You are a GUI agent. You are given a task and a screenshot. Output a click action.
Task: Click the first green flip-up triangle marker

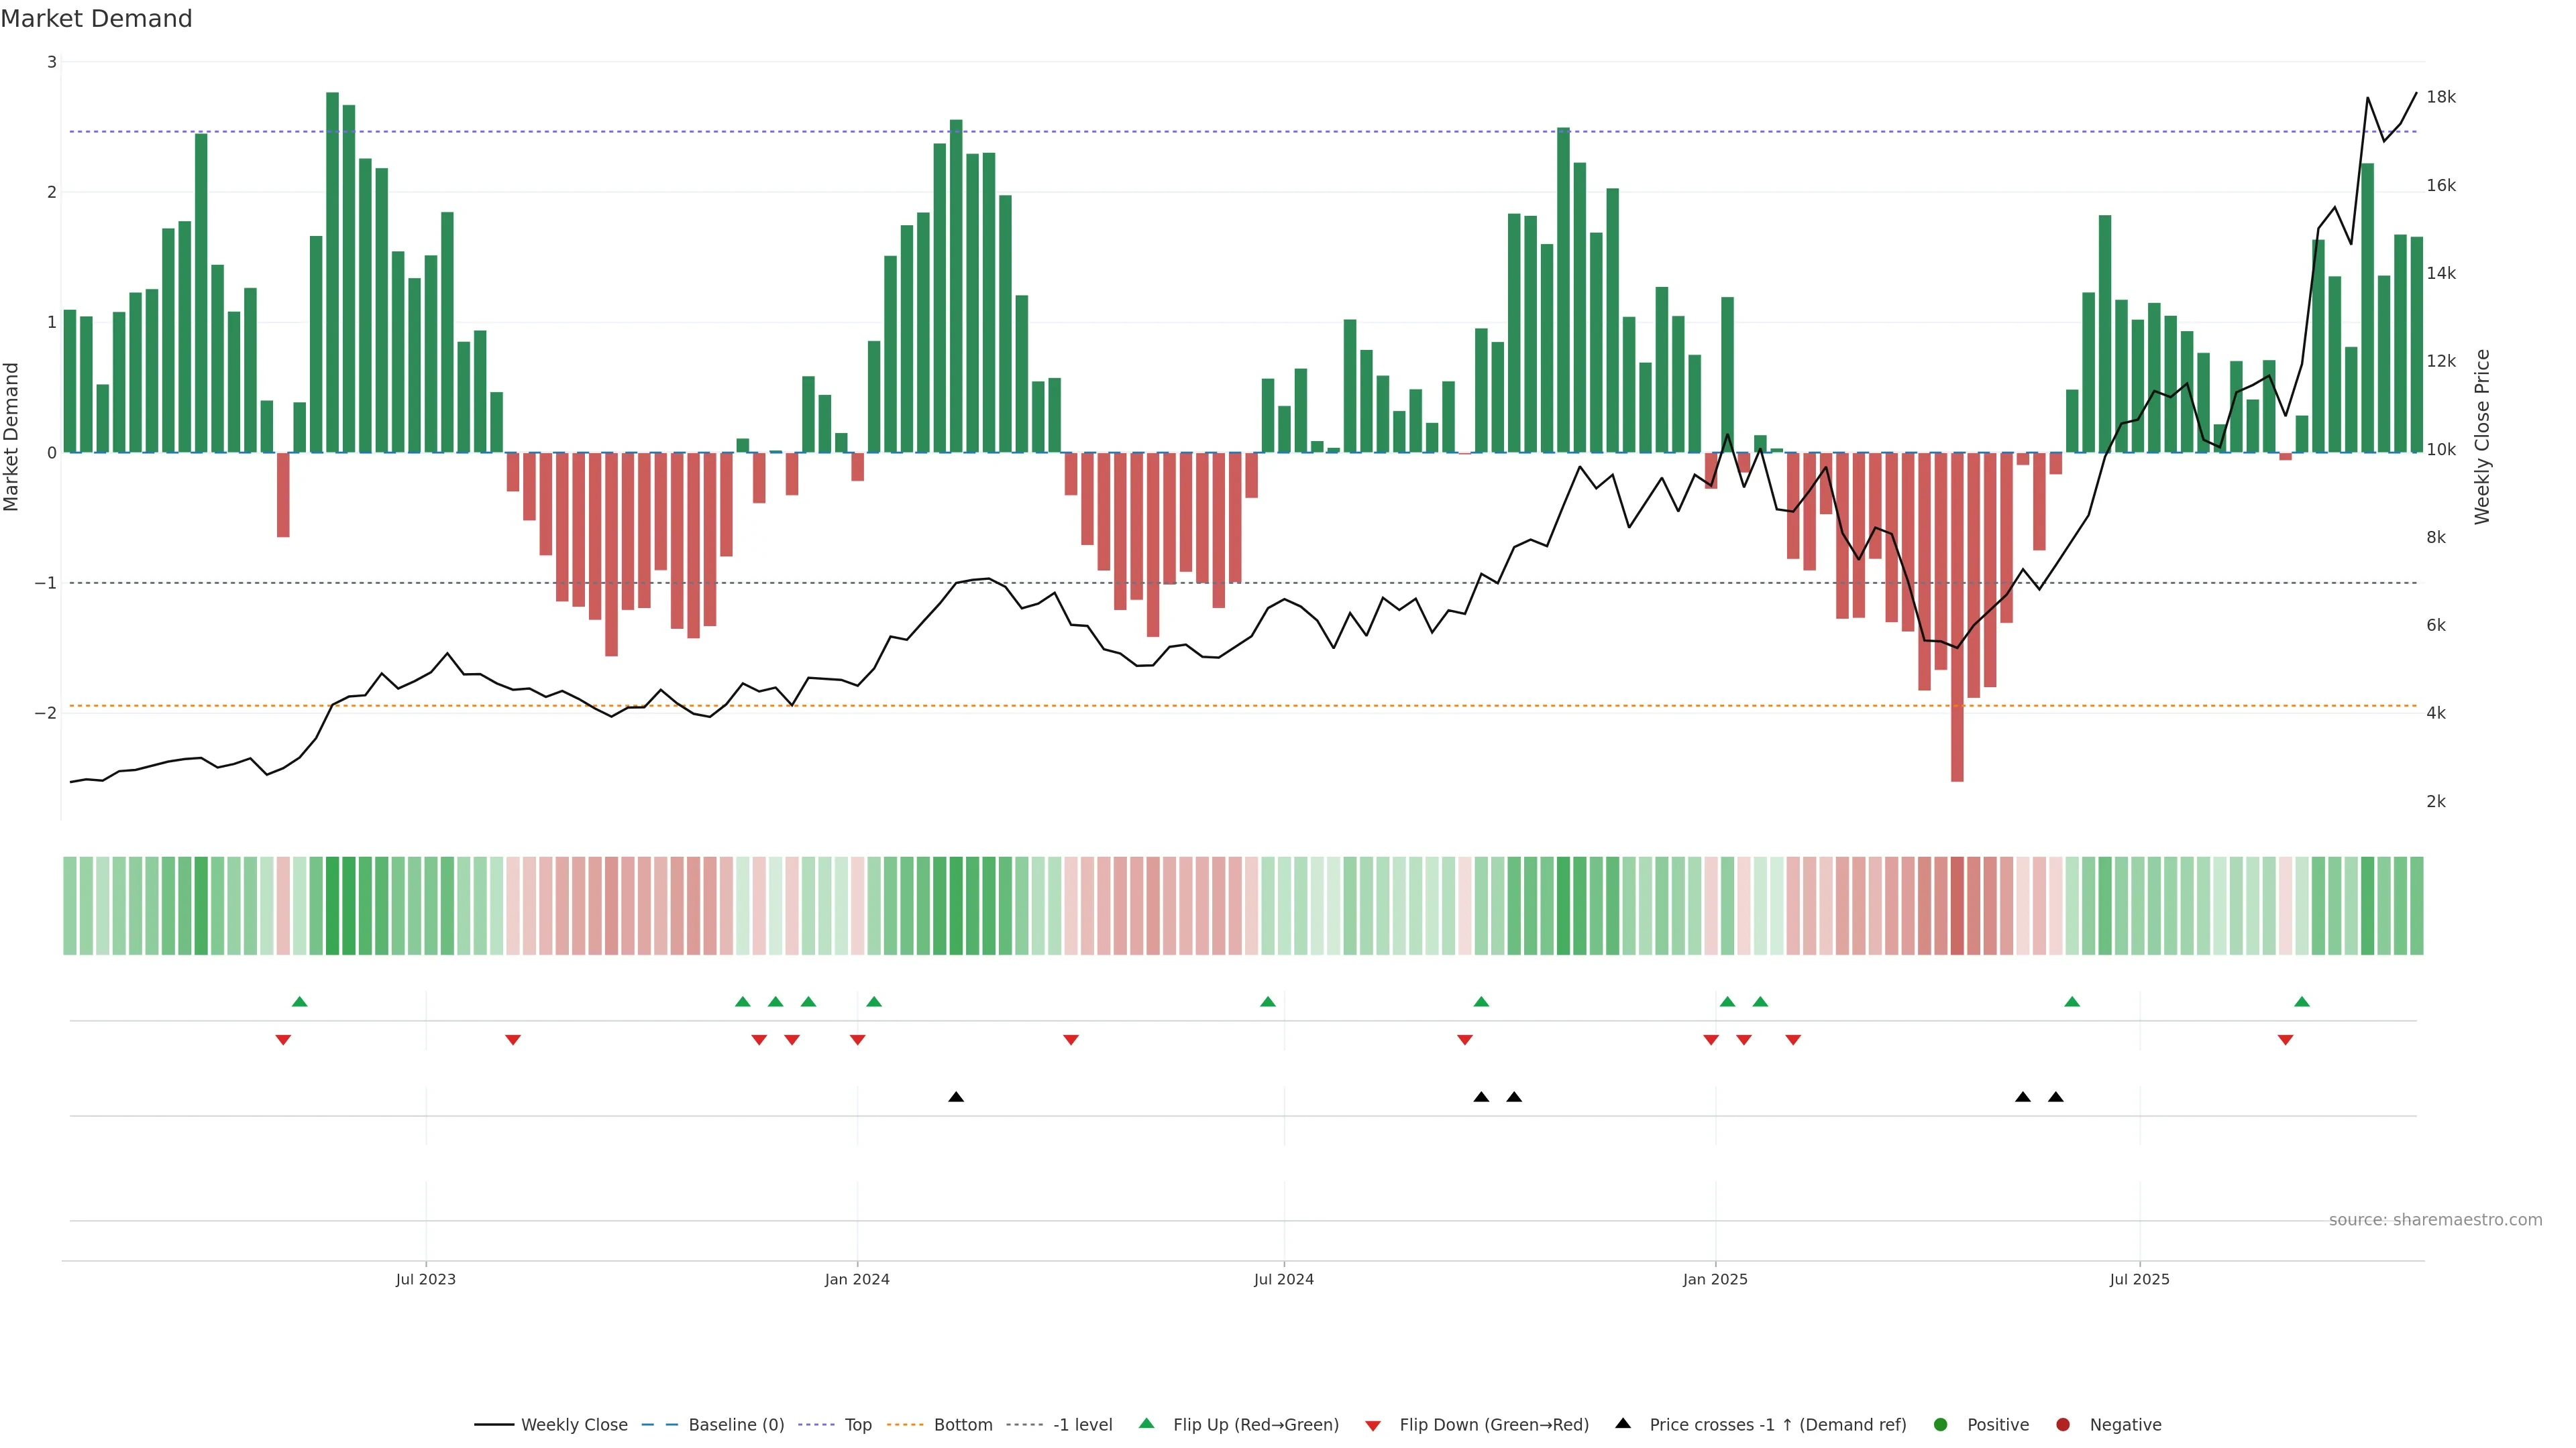pyautogui.click(x=299, y=1002)
